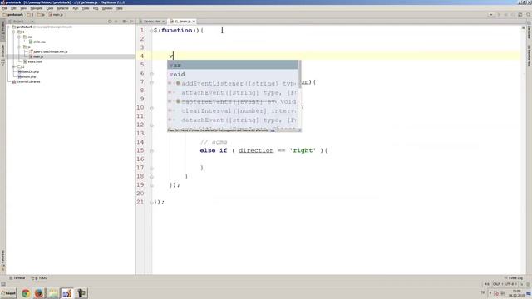The image size is (532, 299).
Task: Collapse the prototurk root folder in the tree
Action: click(9, 27)
